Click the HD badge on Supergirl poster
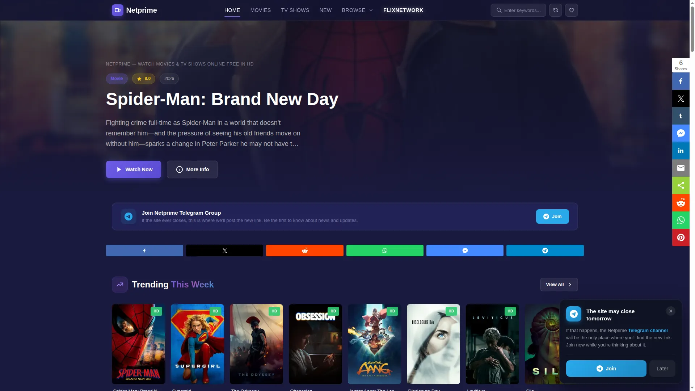 (x=215, y=311)
